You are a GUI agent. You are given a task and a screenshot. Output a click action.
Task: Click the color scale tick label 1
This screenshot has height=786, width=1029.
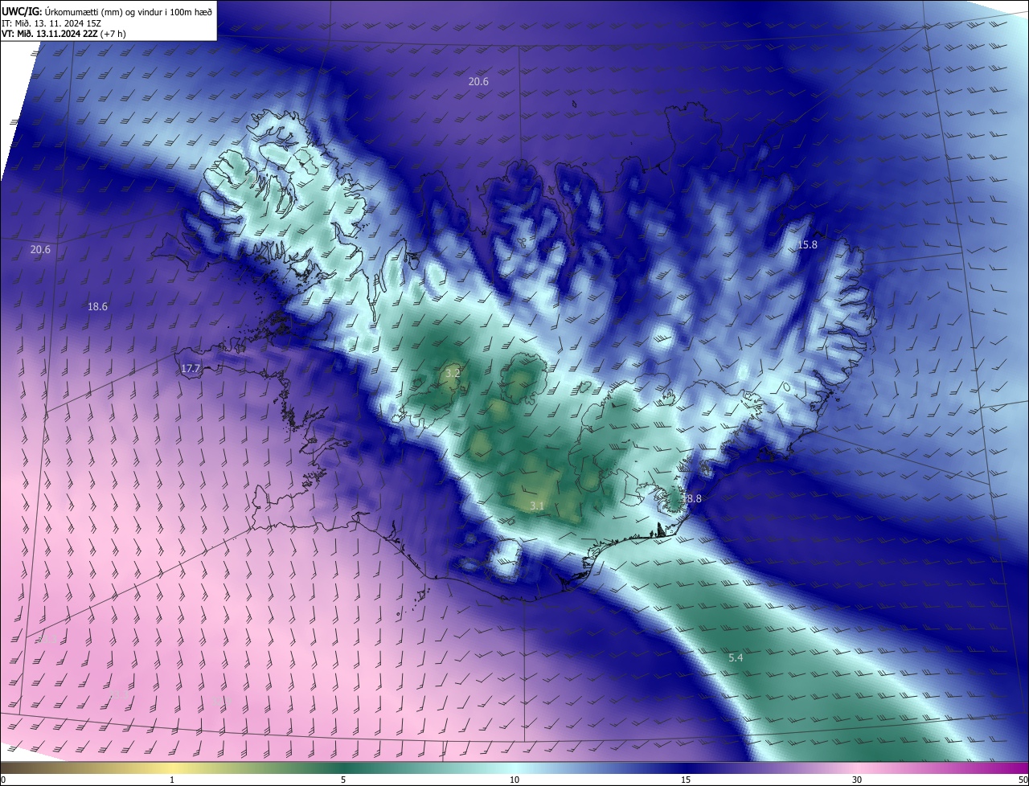tap(173, 780)
